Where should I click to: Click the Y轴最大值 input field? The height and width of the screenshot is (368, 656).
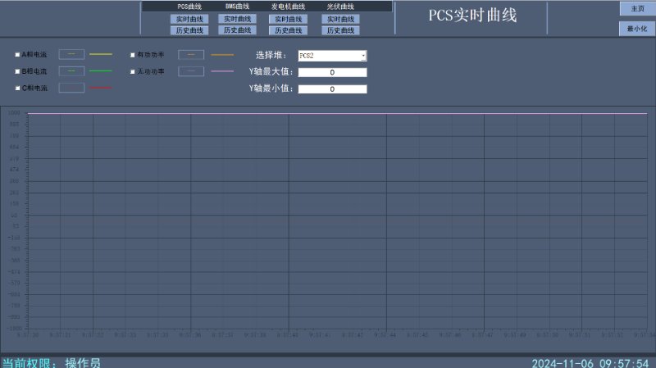(x=332, y=72)
